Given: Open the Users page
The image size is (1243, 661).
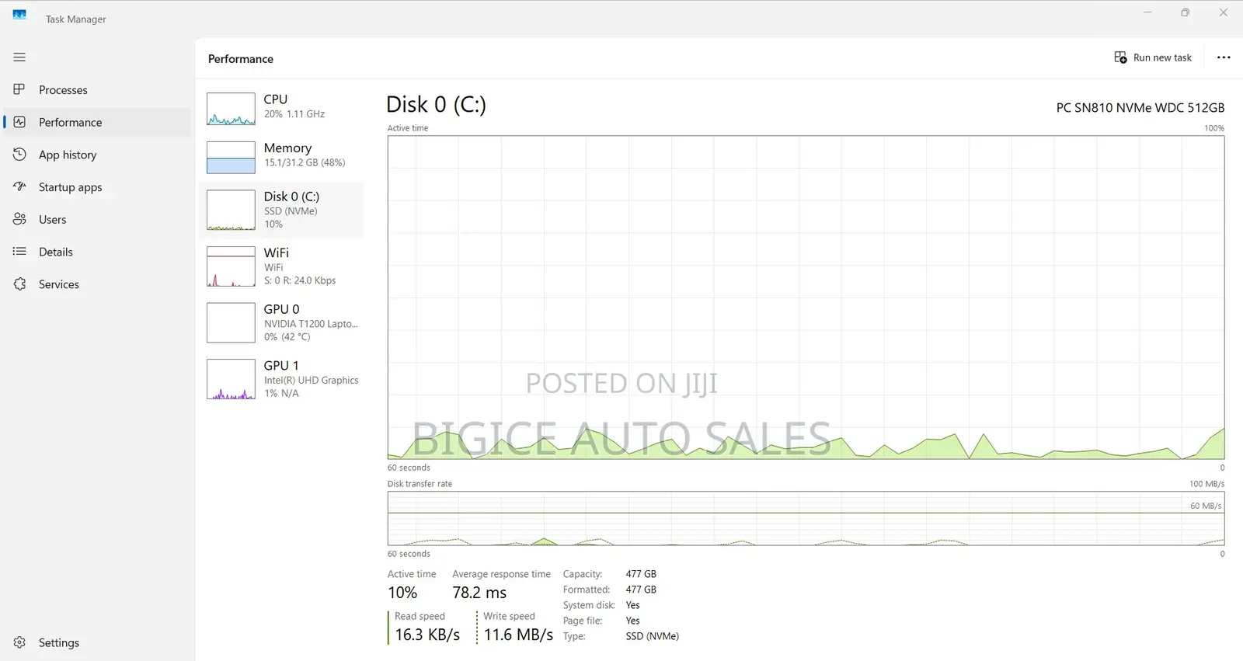Looking at the screenshot, I should [x=97, y=220].
